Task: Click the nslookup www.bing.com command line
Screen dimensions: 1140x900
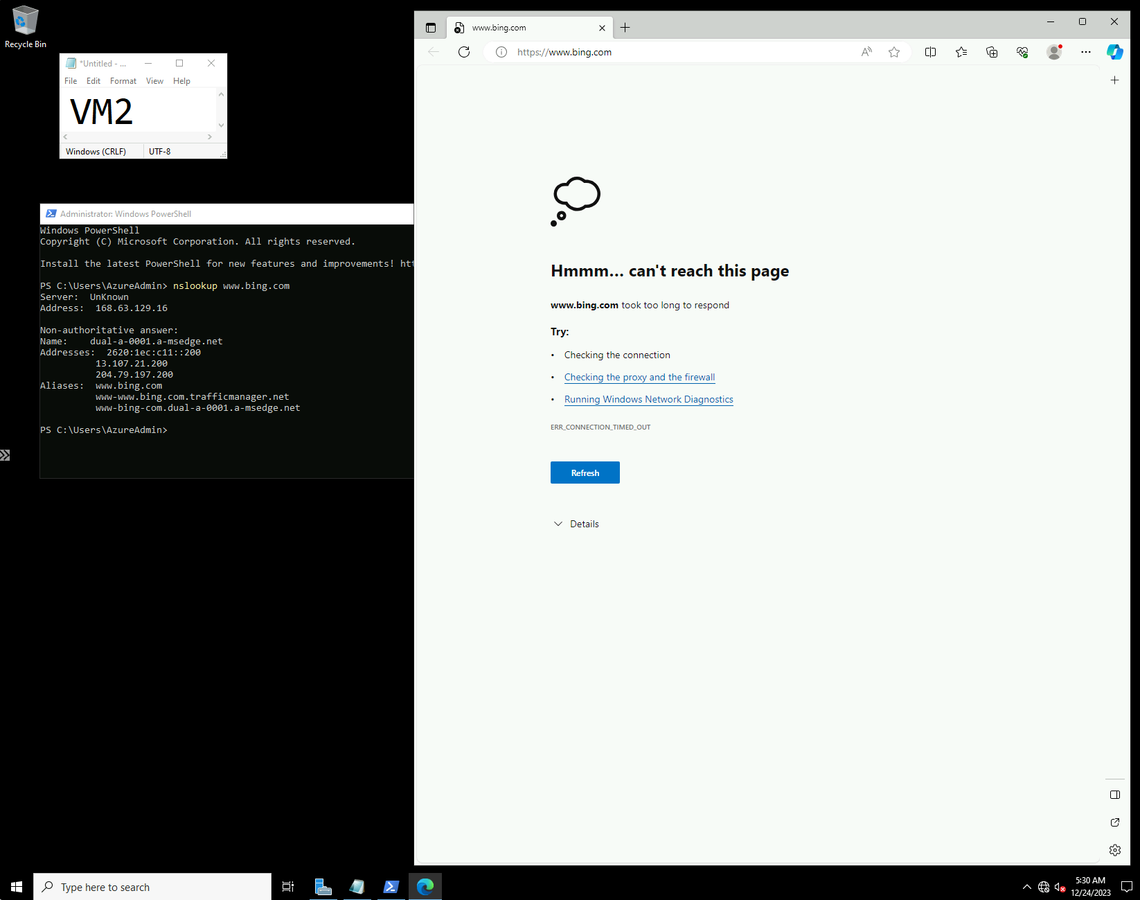Action: 231,285
